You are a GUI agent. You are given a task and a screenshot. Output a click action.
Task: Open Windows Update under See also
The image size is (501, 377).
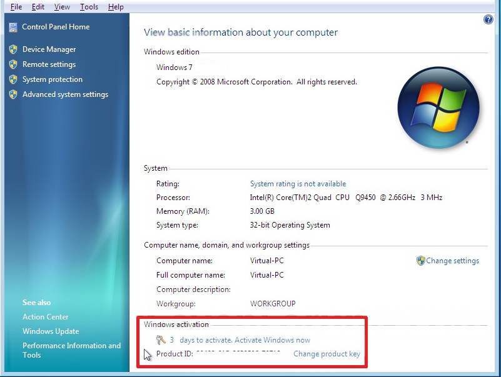(x=51, y=331)
